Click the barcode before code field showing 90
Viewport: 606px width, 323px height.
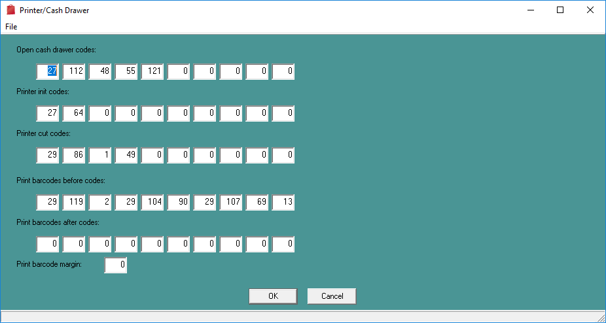point(179,202)
